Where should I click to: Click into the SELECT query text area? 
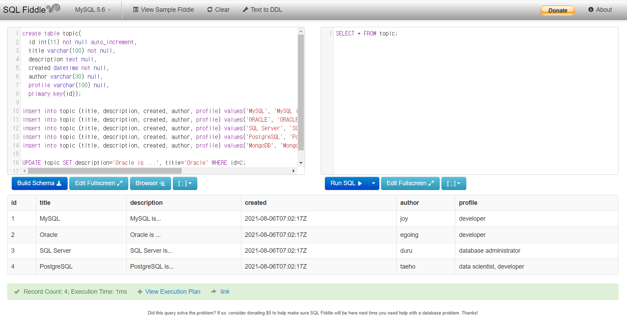click(x=475, y=101)
